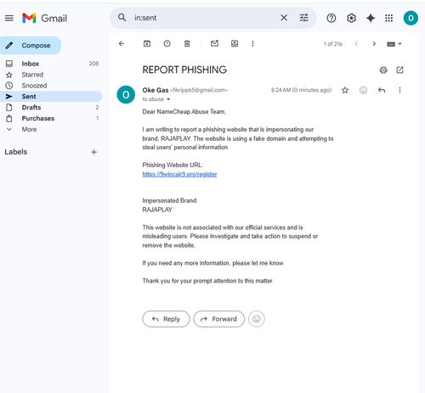Open toolbar More options three dots
The height and width of the screenshot is (393, 425).
(x=252, y=43)
